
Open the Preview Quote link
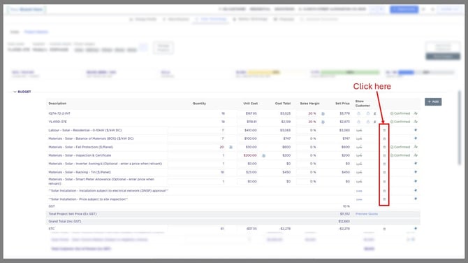point(367,214)
